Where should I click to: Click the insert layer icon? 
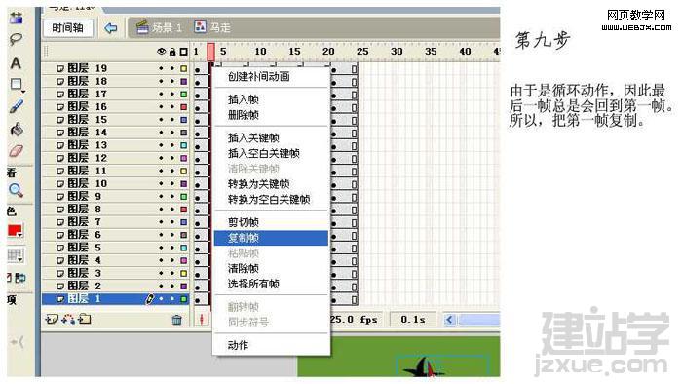click(52, 320)
